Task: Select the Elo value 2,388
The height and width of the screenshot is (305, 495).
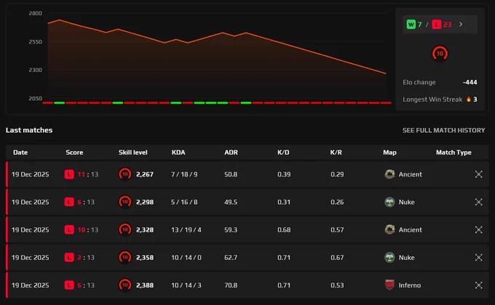Action: click(145, 285)
